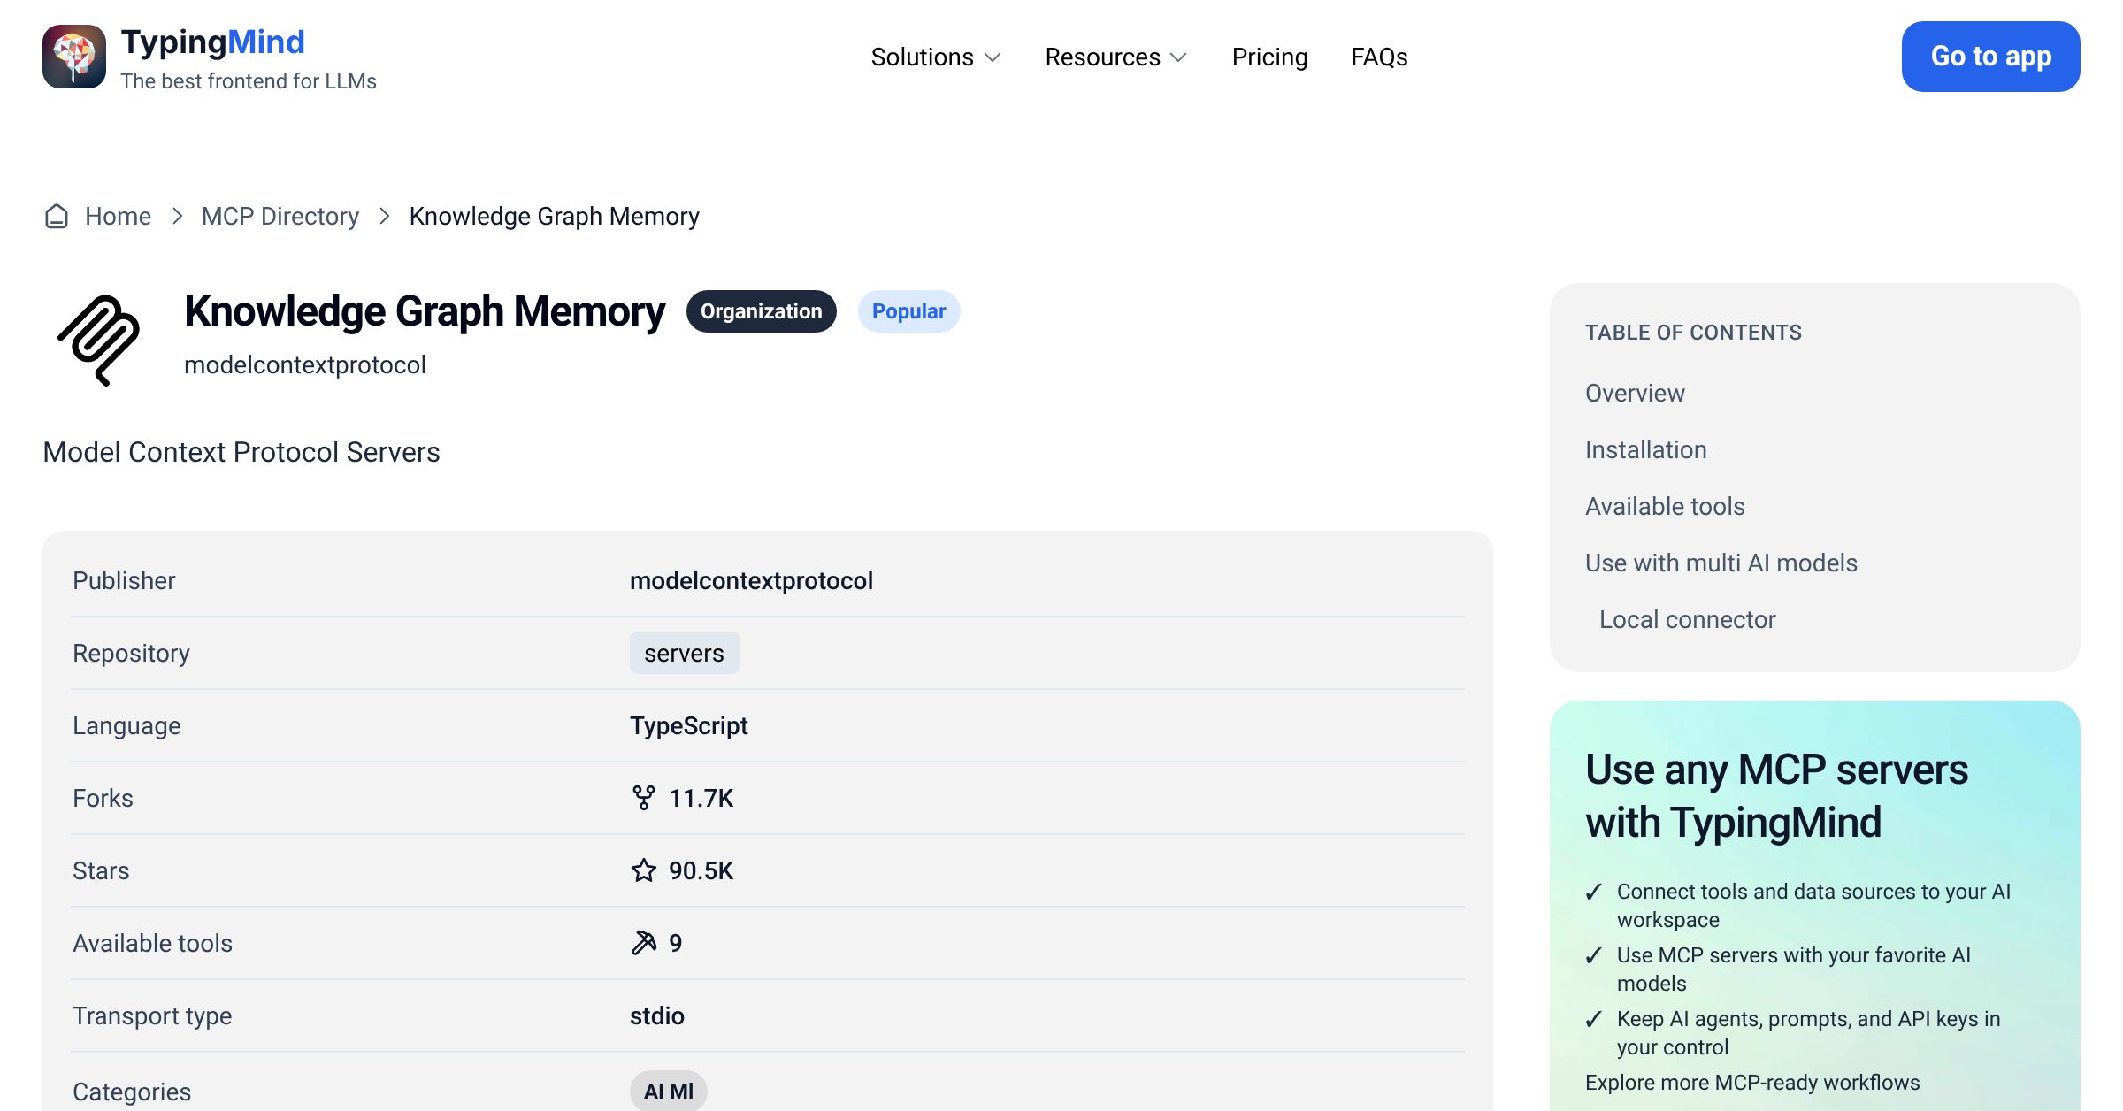Jump to Local connector subsection
This screenshot has height=1111, width=2123.
pyautogui.click(x=1687, y=619)
